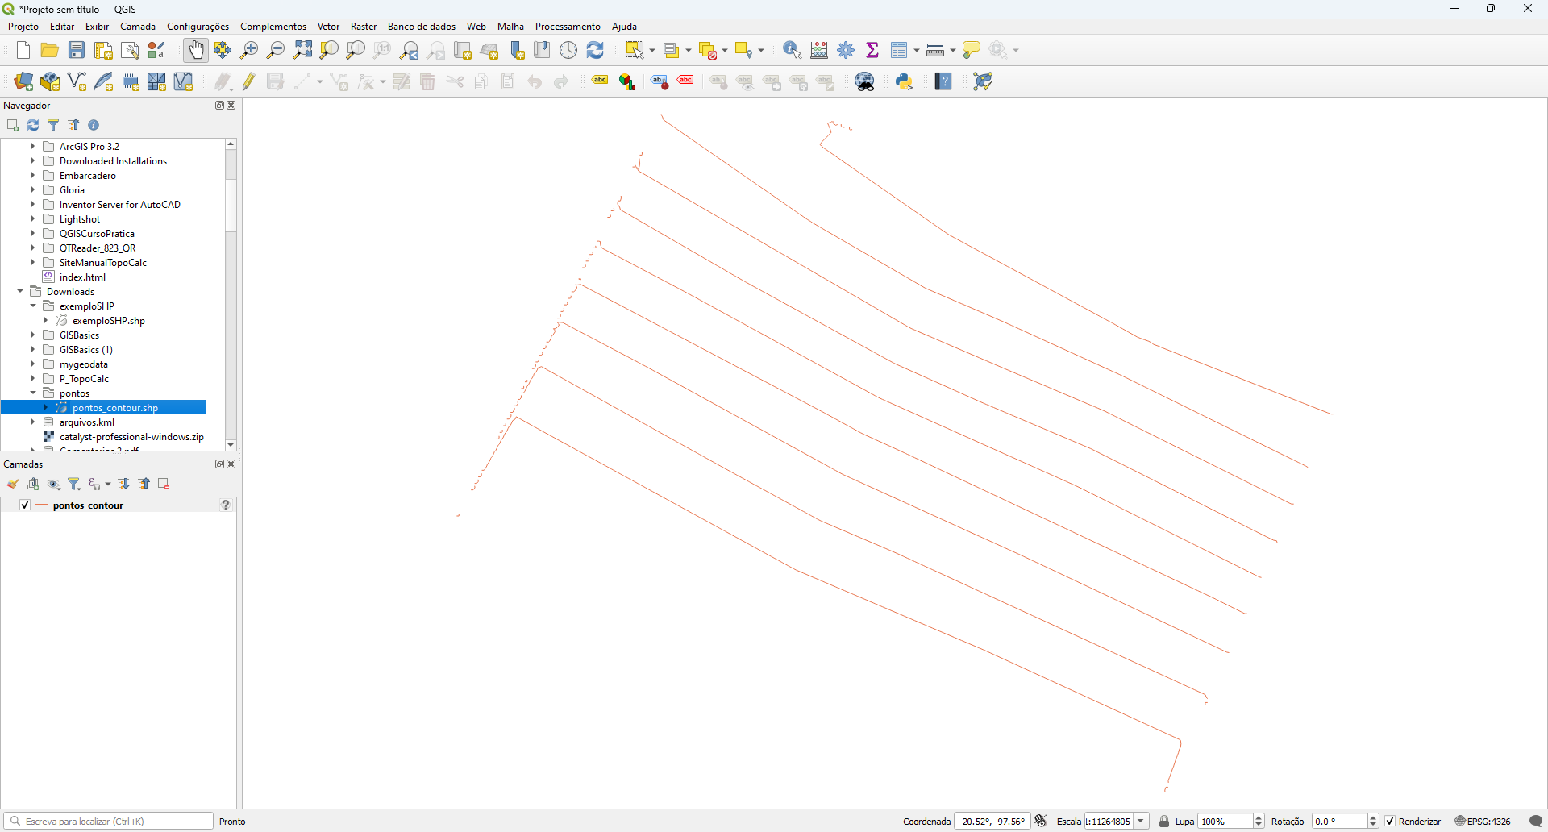Collapse the exemploSHP folder
The width and height of the screenshot is (1548, 832).
pyautogui.click(x=33, y=306)
